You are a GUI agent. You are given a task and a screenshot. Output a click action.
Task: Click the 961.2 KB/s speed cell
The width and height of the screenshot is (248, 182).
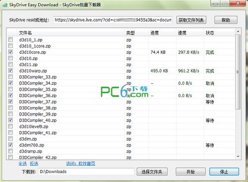coord(189,71)
